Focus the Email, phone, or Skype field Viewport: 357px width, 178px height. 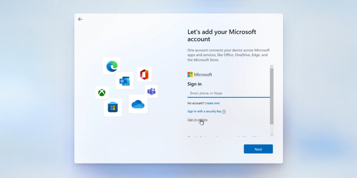point(229,93)
